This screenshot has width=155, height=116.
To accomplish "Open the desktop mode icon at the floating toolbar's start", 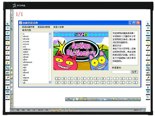I will click(x=69, y=99).
